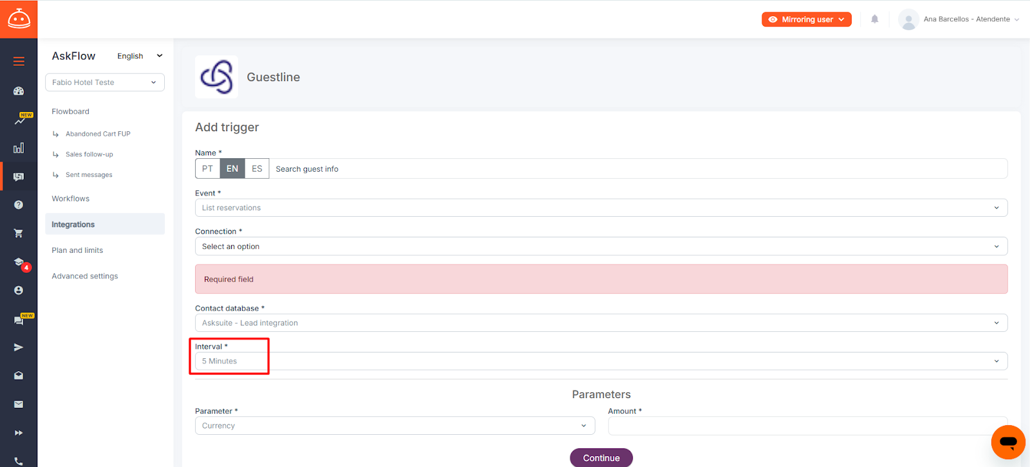Open the closed envelope mail icon

tap(19, 404)
